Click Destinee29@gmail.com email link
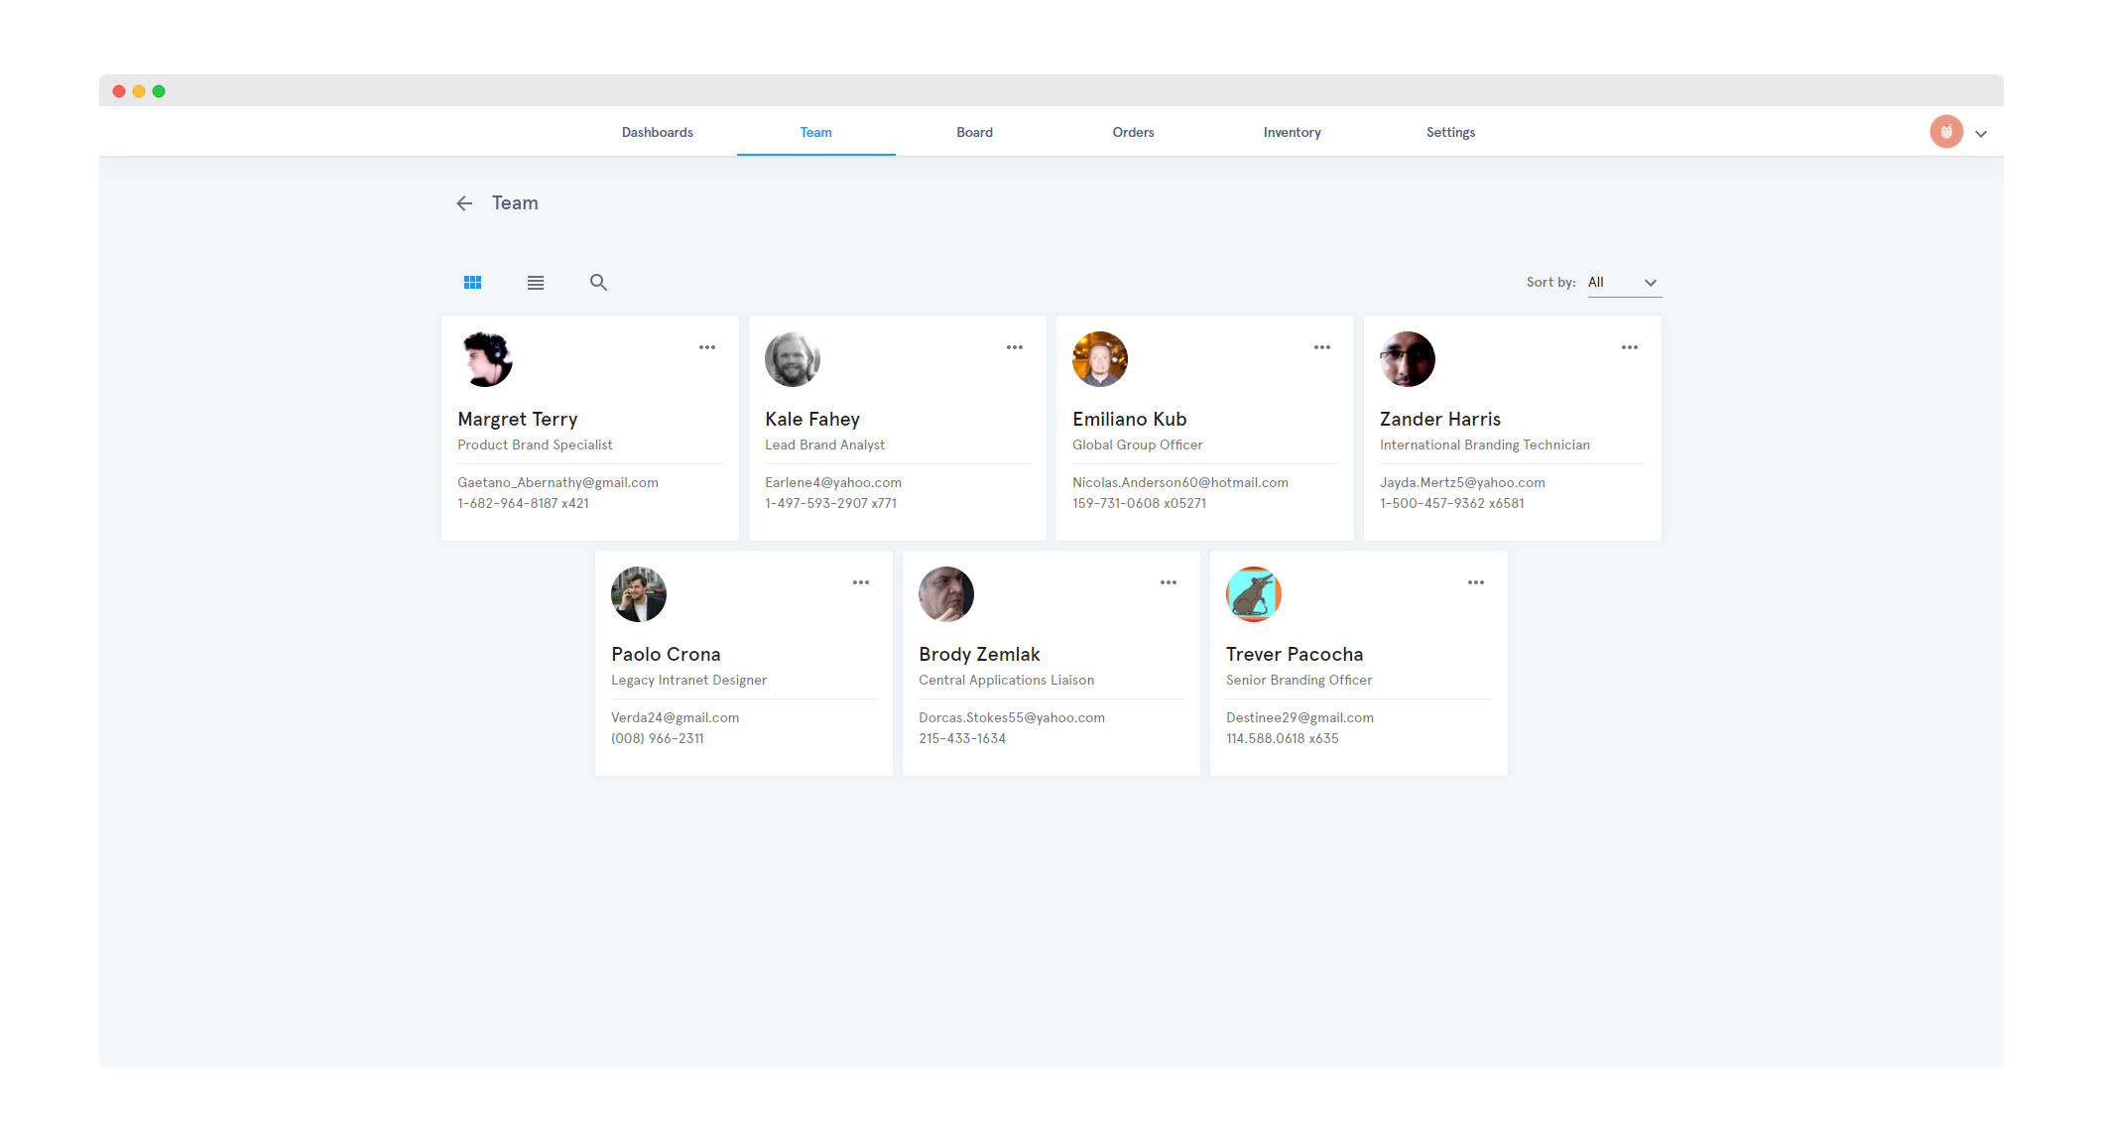Screen dimensions: 2103x1142 [x=1299, y=717]
